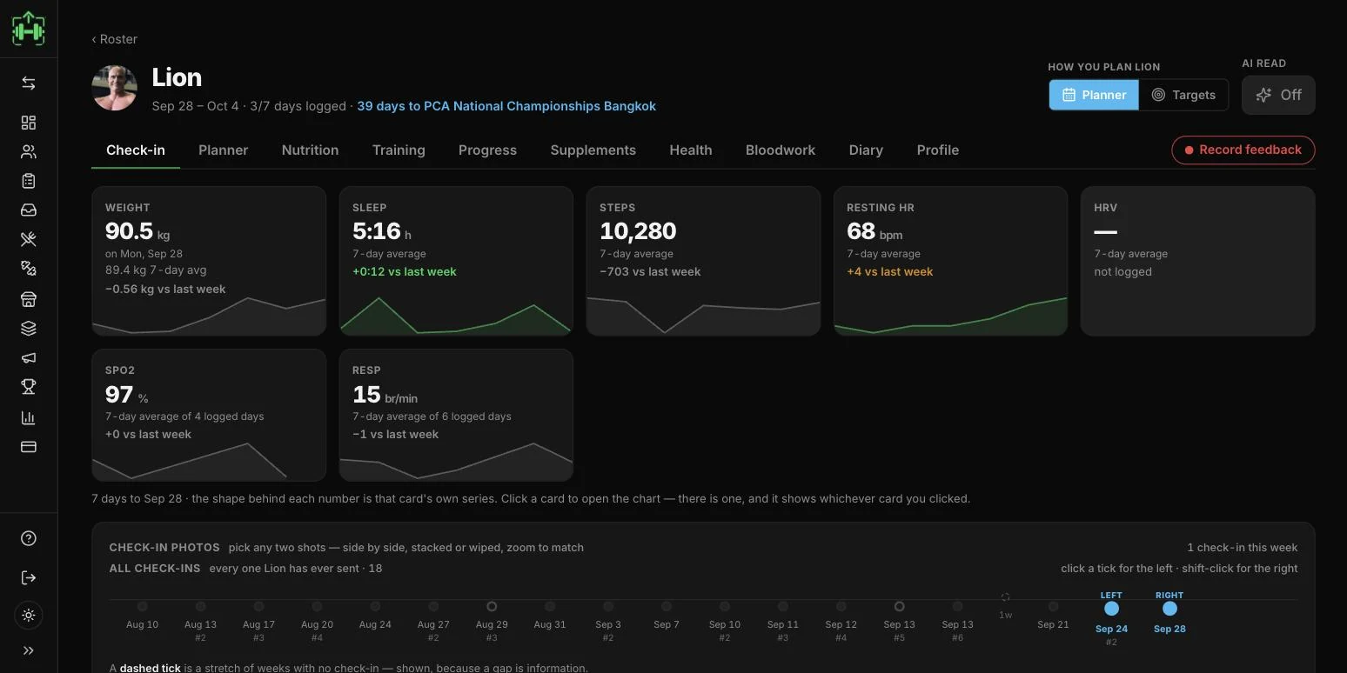The height and width of the screenshot is (673, 1347).
Task: Switch planning mode to Targets
Action: (x=1183, y=95)
